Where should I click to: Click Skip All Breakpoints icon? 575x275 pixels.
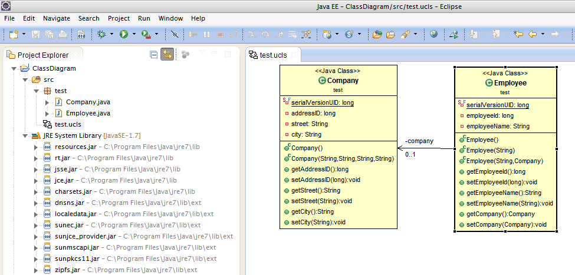(x=175, y=34)
